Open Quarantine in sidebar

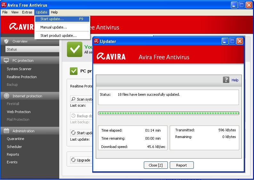coord(15,139)
